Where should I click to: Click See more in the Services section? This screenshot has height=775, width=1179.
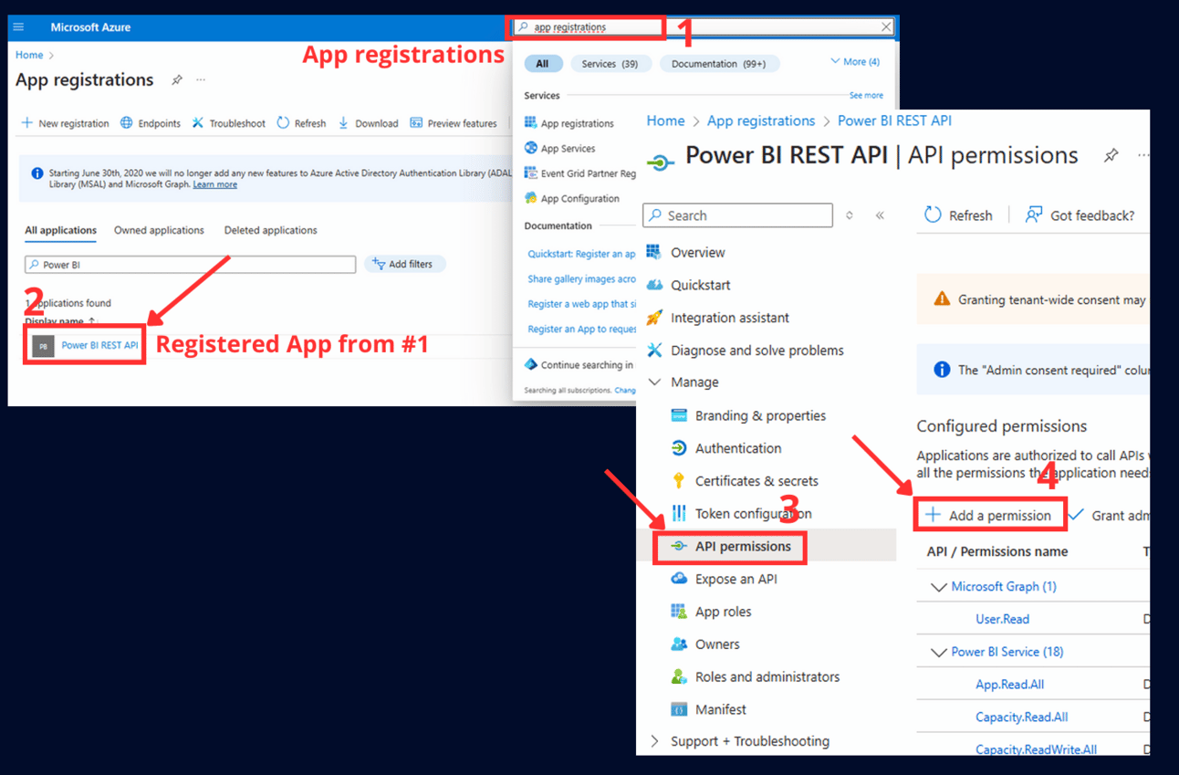[866, 95]
